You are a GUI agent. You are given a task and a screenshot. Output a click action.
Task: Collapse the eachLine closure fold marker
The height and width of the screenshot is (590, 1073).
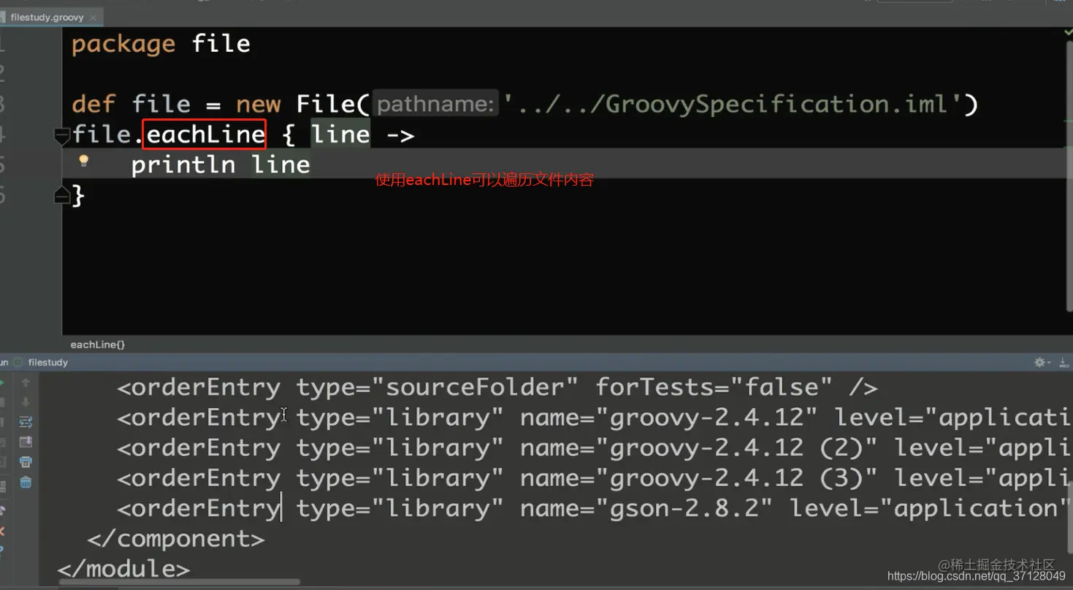click(62, 135)
